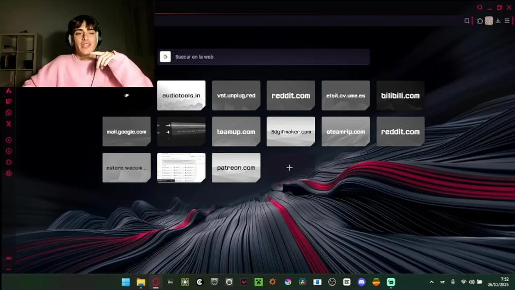Open OBS Studio from the taskbar
Screen dimensions: 515x290
[332, 282]
